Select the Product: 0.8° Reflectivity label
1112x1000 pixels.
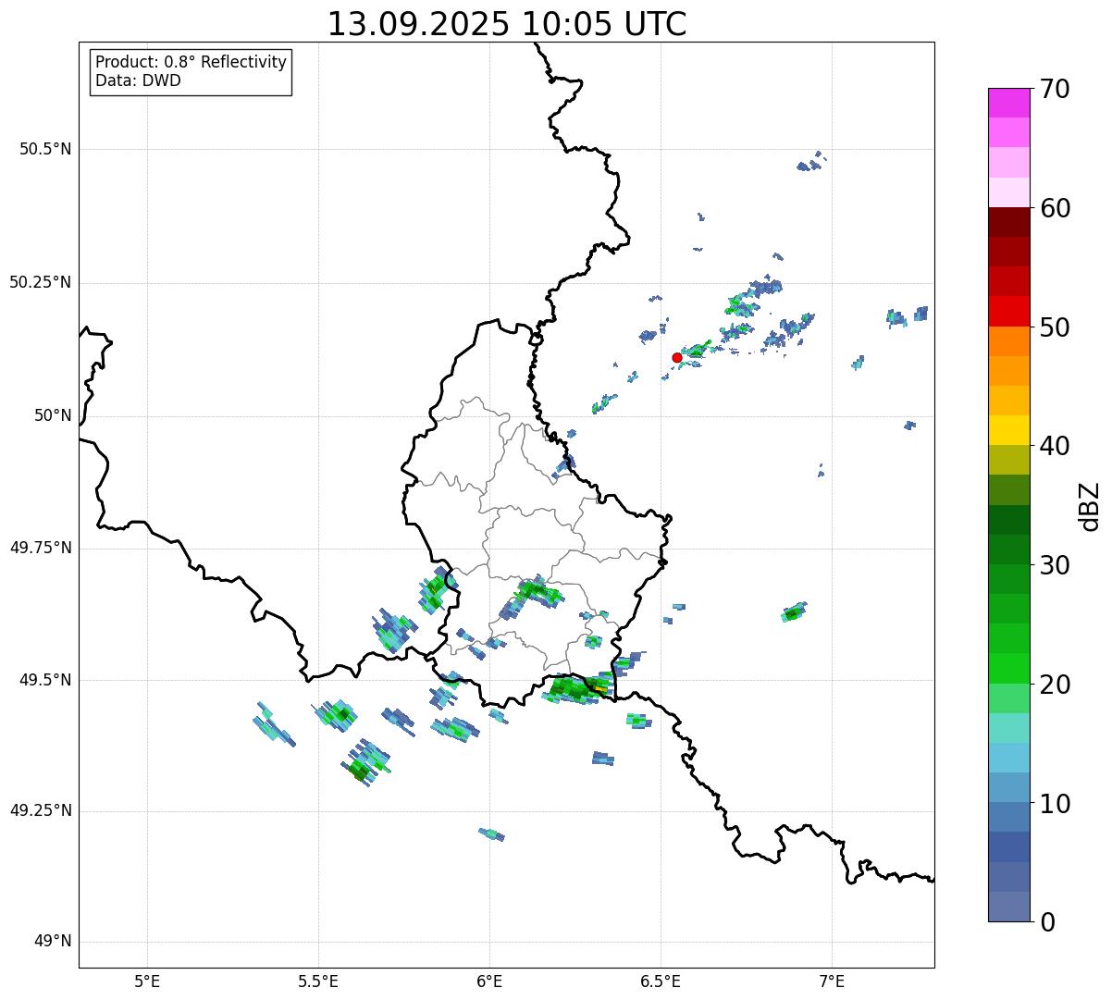(x=191, y=62)
